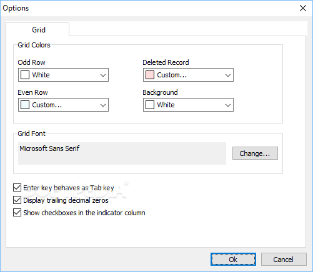Click the Even Row light blue swatch
Screen dimensions: 313x272
25,105
